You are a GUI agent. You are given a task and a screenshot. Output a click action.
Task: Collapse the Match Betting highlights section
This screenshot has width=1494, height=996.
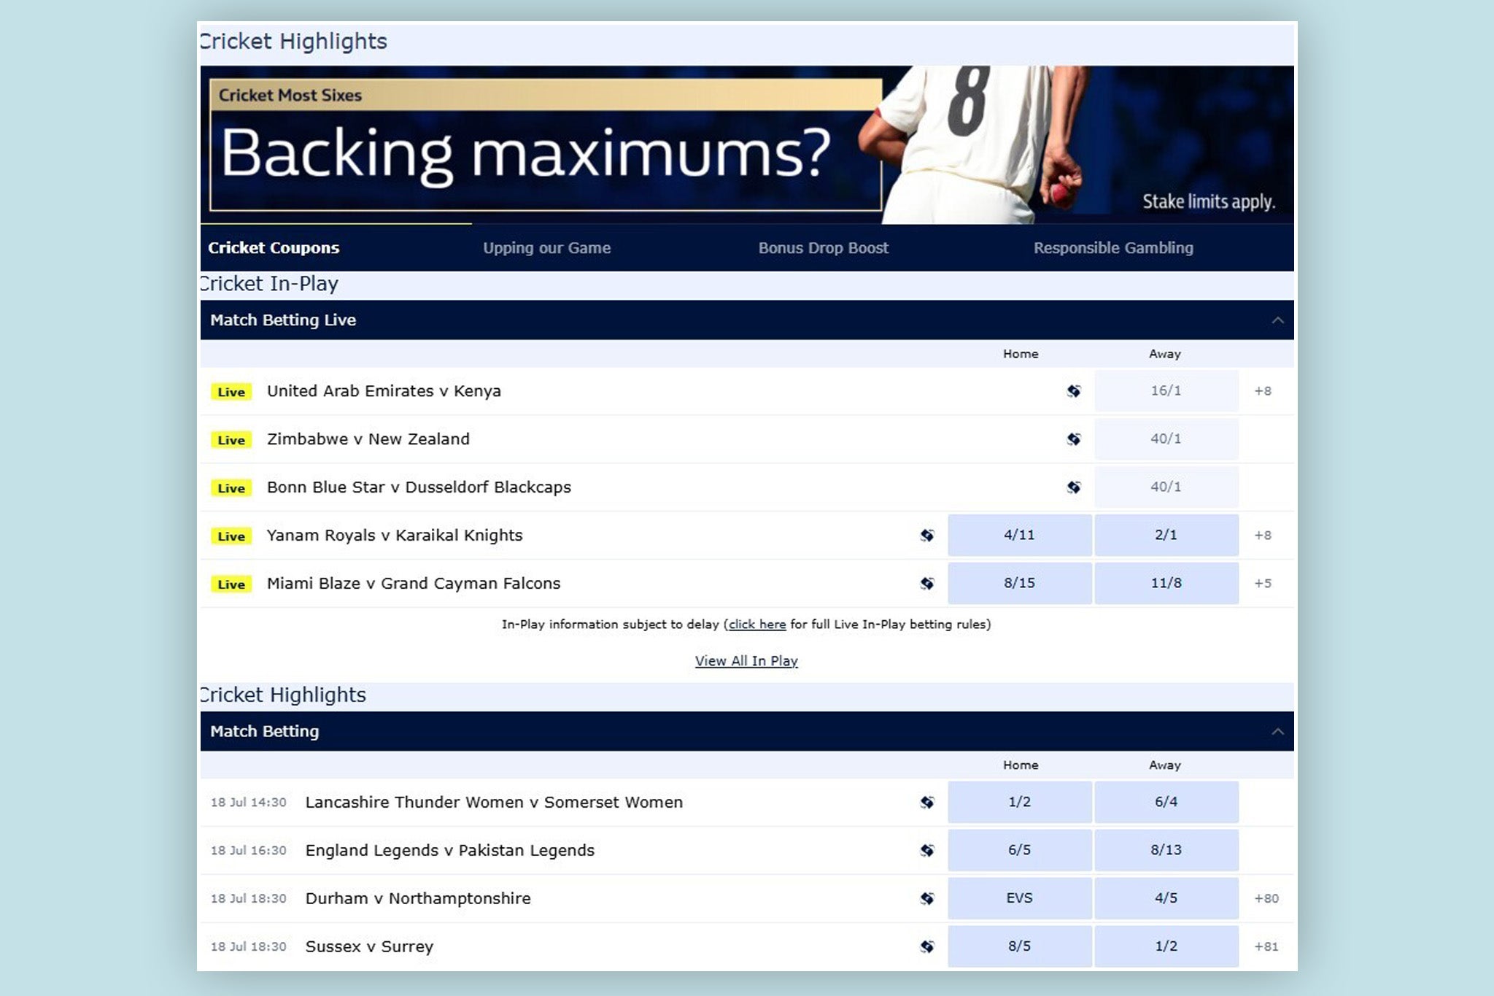click(1277, 732)
